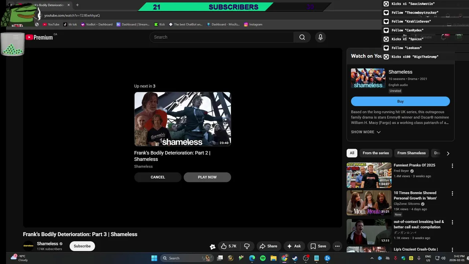Click the Windows taskbar Search box
The width and height of the screenshot is (469, 264).
(187, 258)
